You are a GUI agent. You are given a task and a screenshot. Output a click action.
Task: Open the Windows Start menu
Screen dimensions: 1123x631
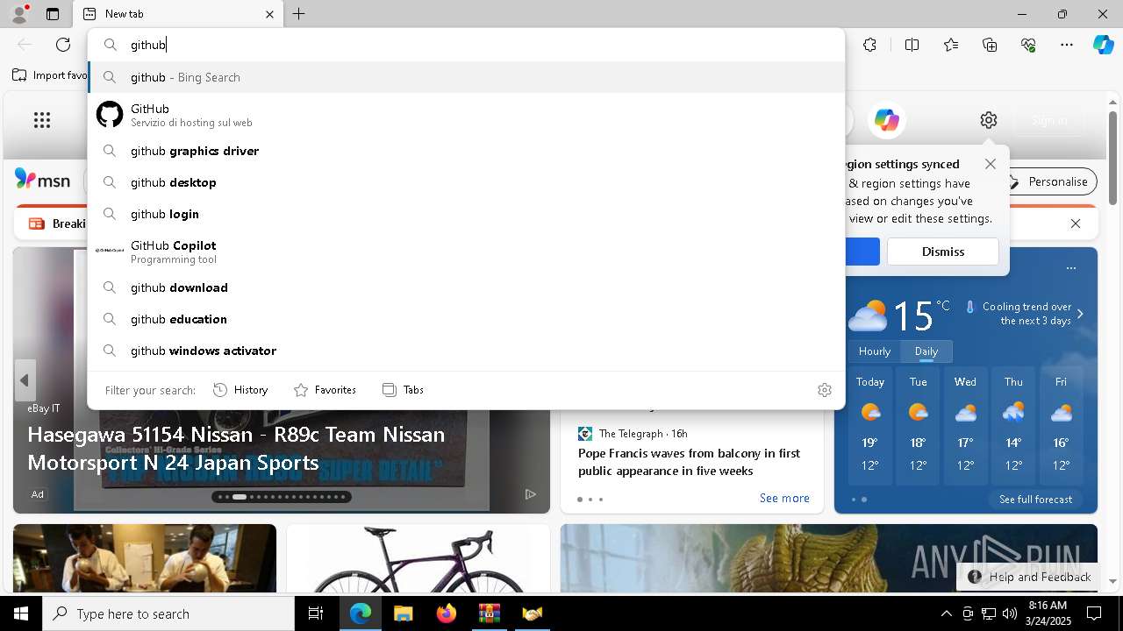pos(21,613)
